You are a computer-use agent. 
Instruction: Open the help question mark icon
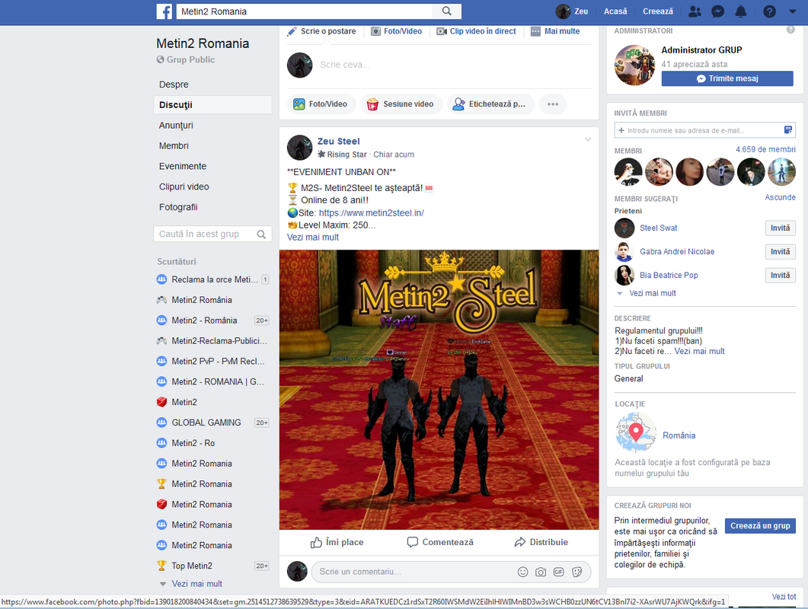(x=769, y=11)
